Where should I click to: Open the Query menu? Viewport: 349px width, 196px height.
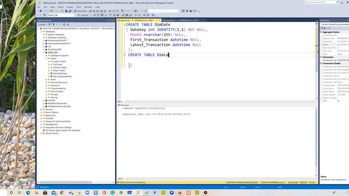61,7
